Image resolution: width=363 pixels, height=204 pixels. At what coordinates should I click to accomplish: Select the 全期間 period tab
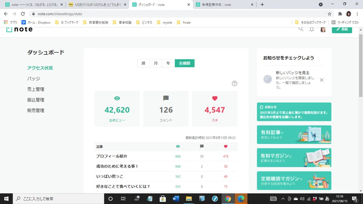(x=185, y=63)
